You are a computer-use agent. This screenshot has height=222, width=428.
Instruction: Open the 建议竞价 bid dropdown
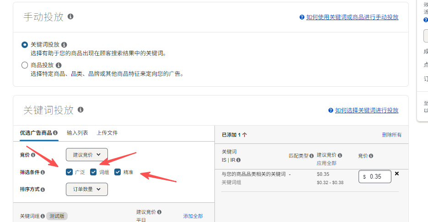click(86, 155)
